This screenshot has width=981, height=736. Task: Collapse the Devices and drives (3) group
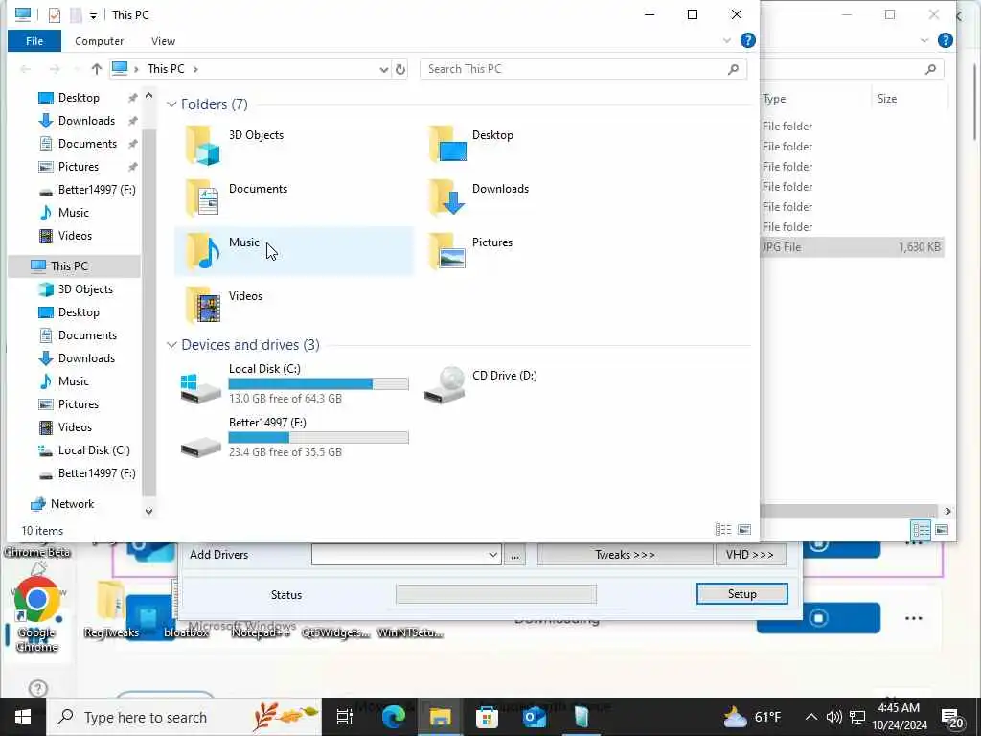click(x=171, y=345)
